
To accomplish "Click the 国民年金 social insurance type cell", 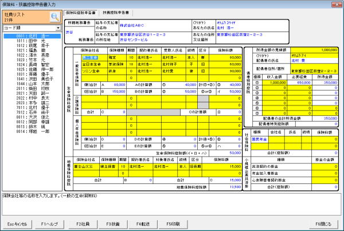I will (x=260, y=139).
